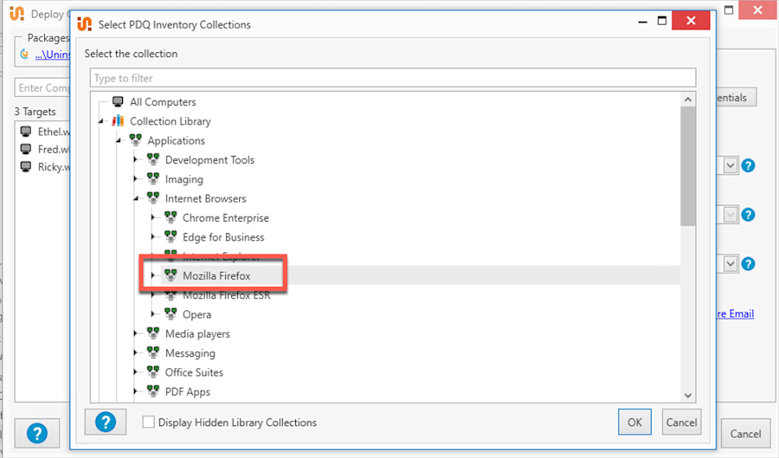Click the Imaging collection icon
This screenshot has width=779, height=458.
(x=153, y=179)
